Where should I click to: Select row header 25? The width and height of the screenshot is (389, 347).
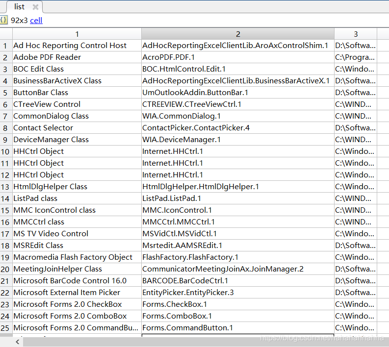click(5, 328)
